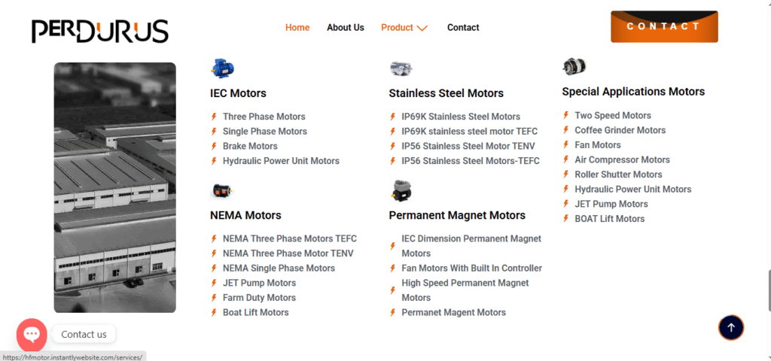Click the blue IEC motor icon
The image size is (771, 361).
coord(222,68)
